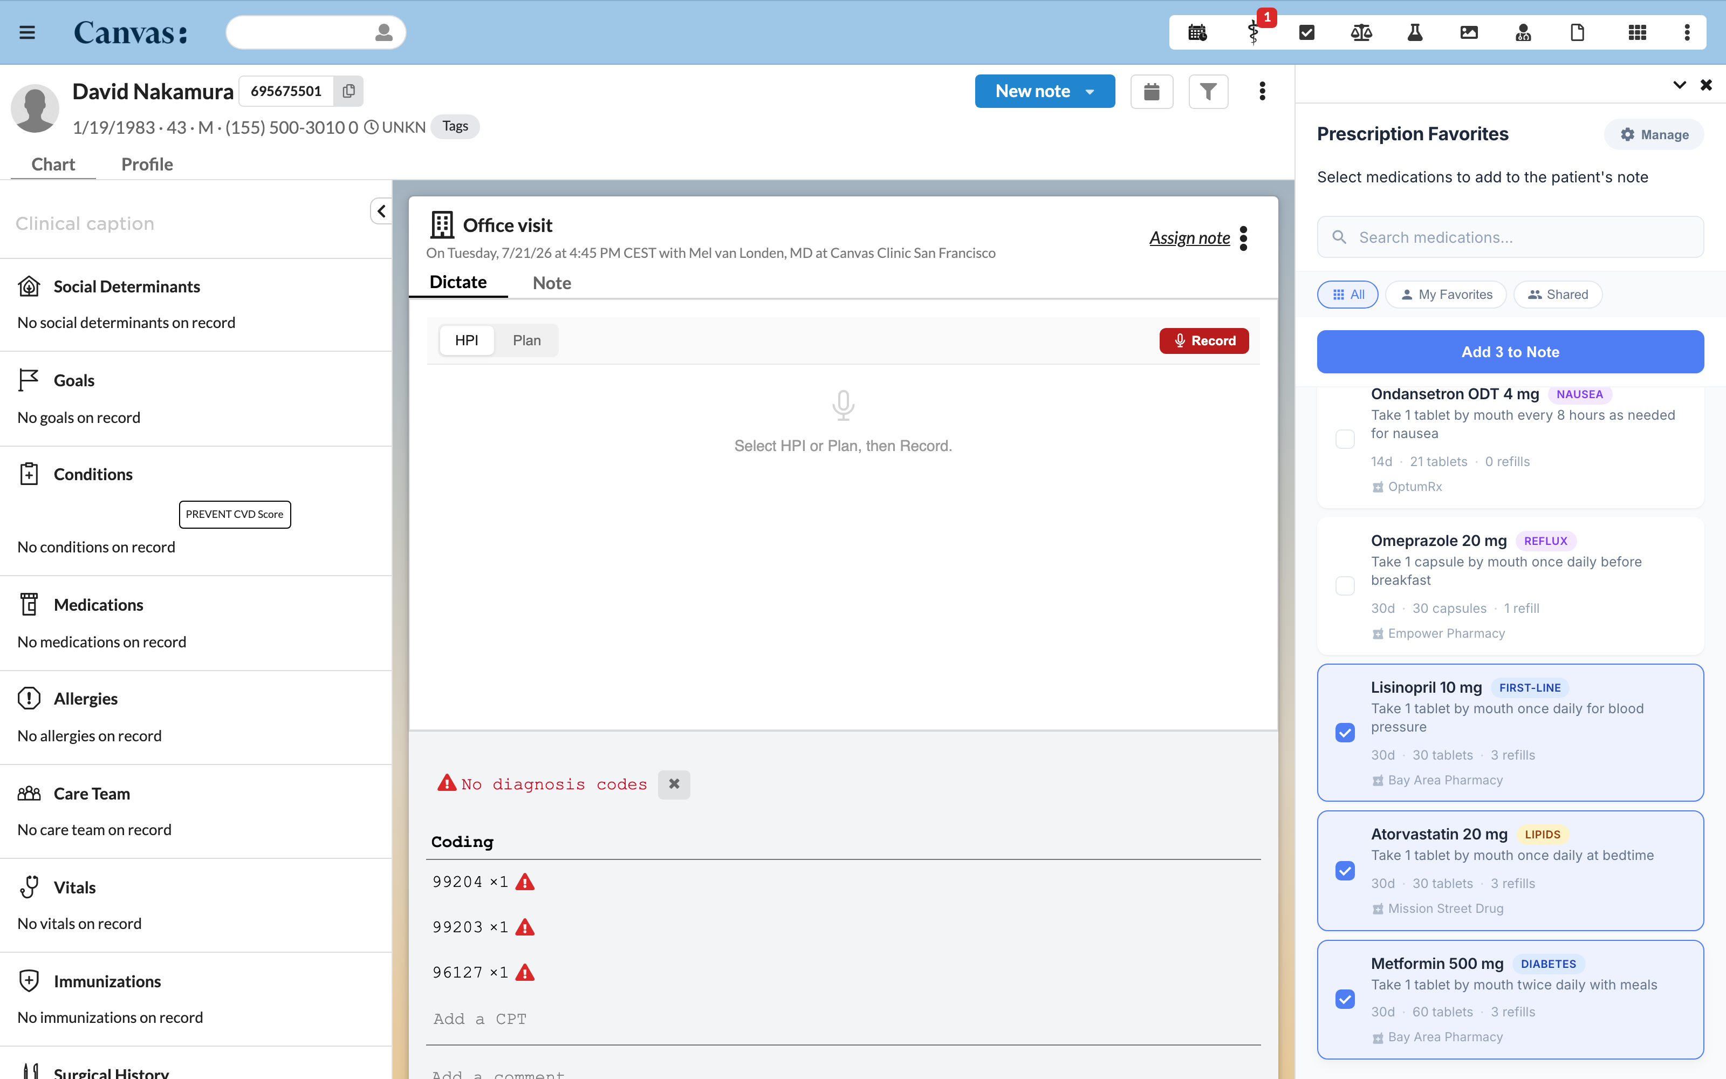Image resolution: width=1726 pixels, height=1079 pixels.
Task: Filter favorites by My Favorites
Action: click(1446, 295)
